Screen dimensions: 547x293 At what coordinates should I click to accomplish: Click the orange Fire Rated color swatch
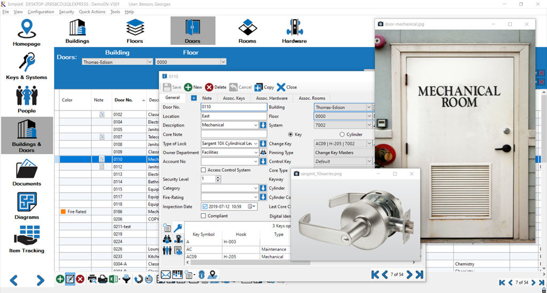[x=63, y=212]
